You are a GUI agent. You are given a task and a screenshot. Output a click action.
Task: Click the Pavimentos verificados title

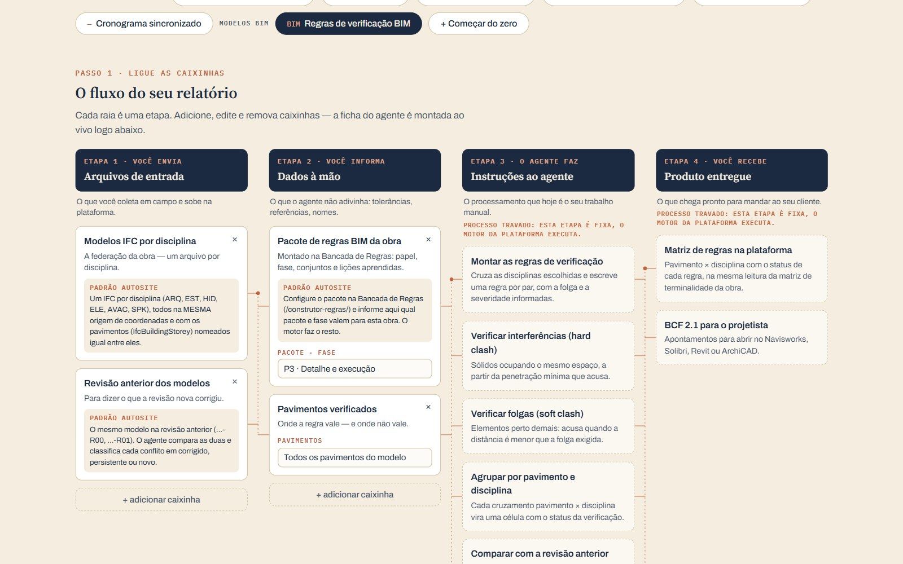pyautogui.click(x=327, y=409)
